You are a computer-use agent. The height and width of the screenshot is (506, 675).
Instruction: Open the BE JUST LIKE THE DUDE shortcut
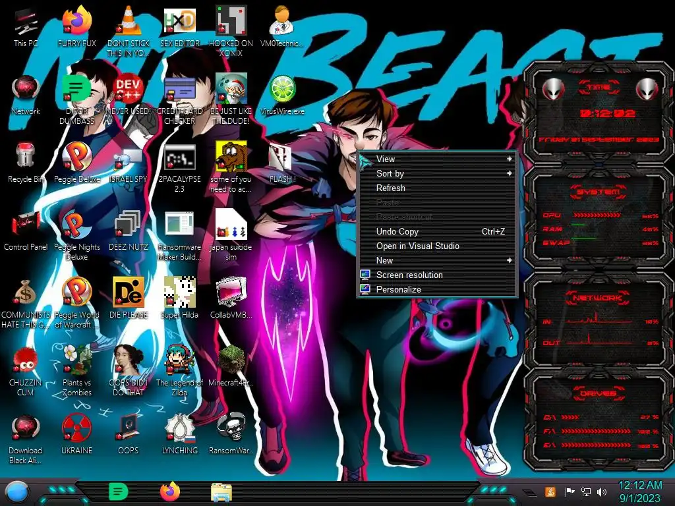231,99
